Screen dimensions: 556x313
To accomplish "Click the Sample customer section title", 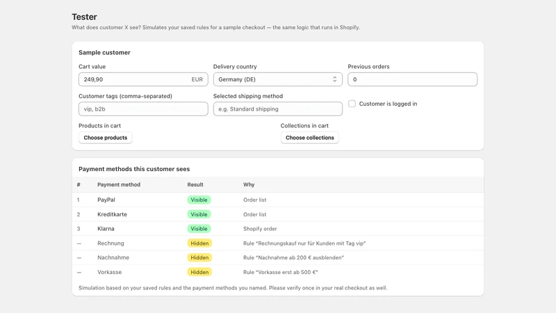I will pyautogui.click(x=104, y=53).
